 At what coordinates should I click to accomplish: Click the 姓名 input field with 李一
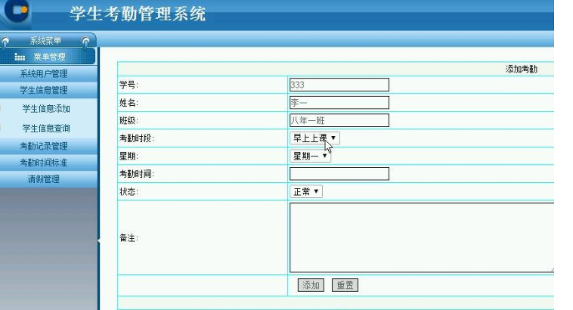click(339, 103)
